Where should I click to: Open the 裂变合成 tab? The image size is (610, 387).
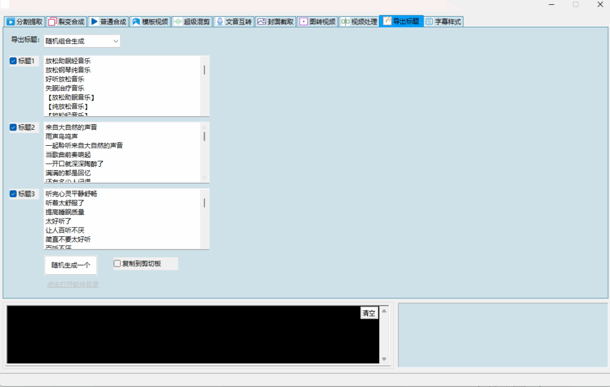67,22
